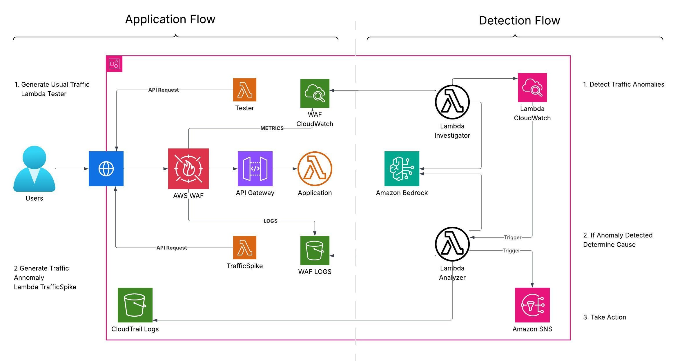Click the WAF LOGS bucket icon
The height and width of the screenshot is (361, 682).
point(315,251)
